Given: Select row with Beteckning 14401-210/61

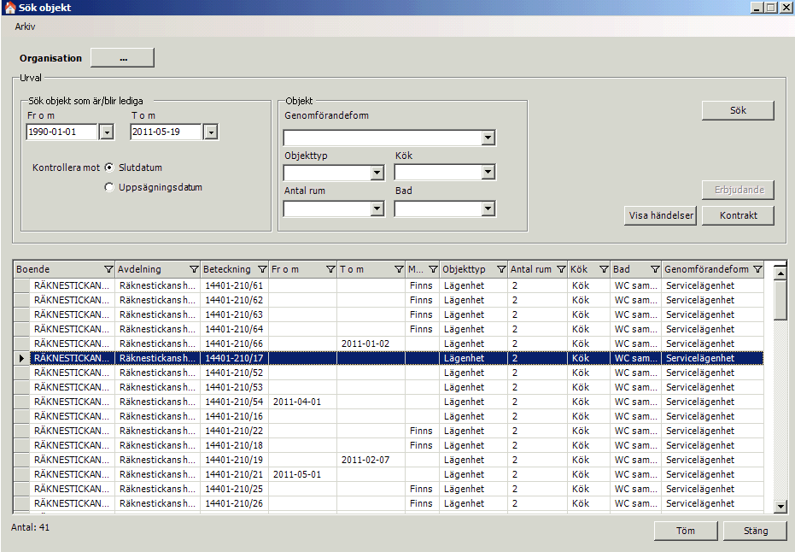Looking at the screenshot, I should coord(389,285).
